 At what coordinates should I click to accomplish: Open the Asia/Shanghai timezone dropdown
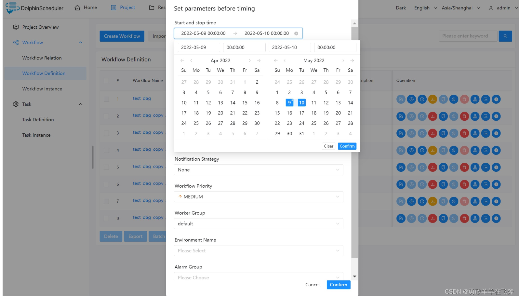(x=461, y=8)
